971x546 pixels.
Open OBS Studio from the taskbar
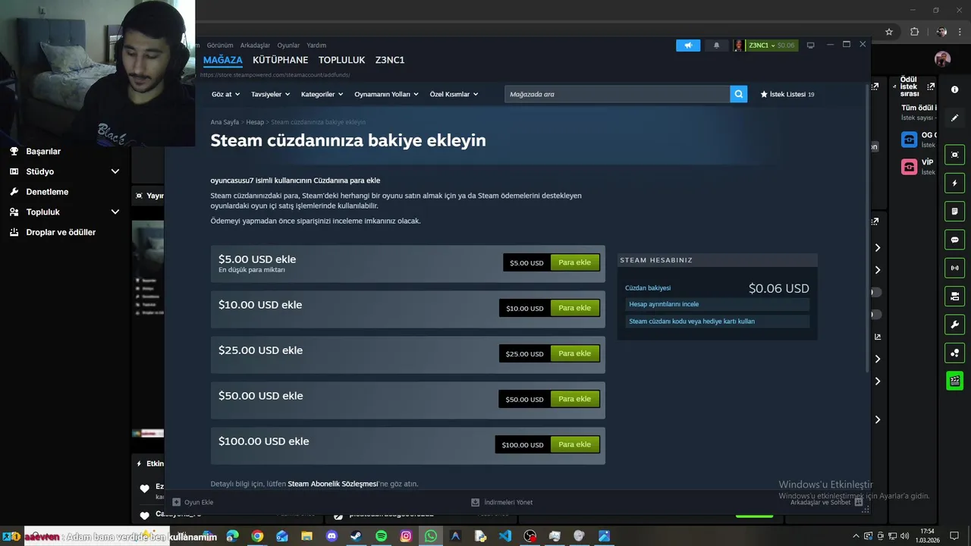pyautogui.click(x=529, y=536)
